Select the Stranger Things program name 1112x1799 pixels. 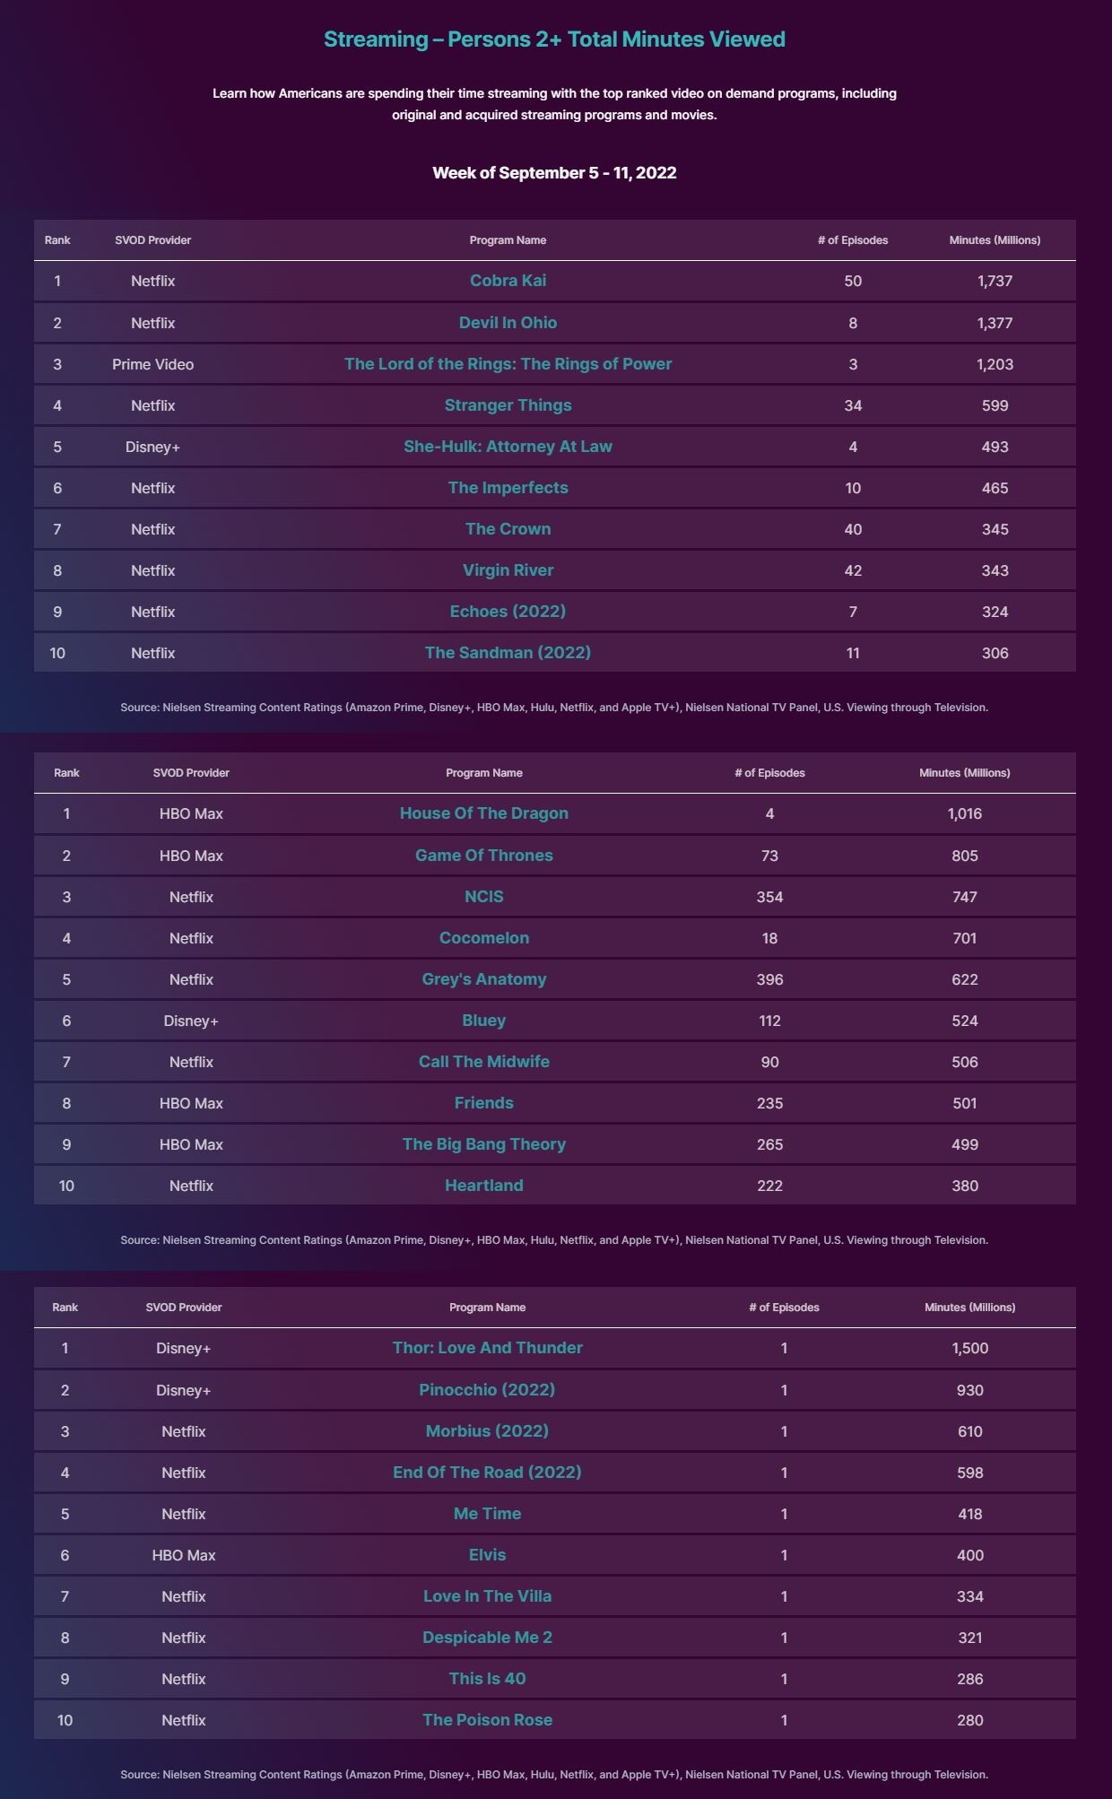click(x=508, y=405)
